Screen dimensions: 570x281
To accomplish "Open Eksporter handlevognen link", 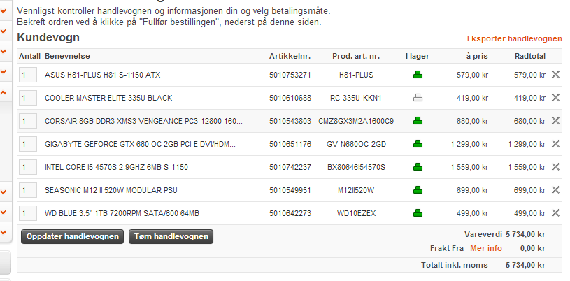I will 514,38.
